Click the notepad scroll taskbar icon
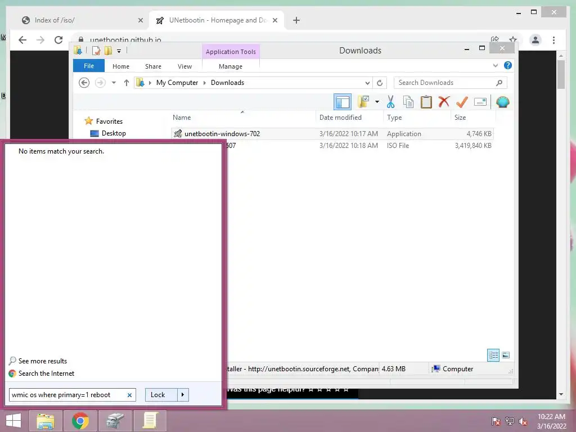The height and width of the screenshot is (432, 576). pyautogui.click(x=150, y=421)
